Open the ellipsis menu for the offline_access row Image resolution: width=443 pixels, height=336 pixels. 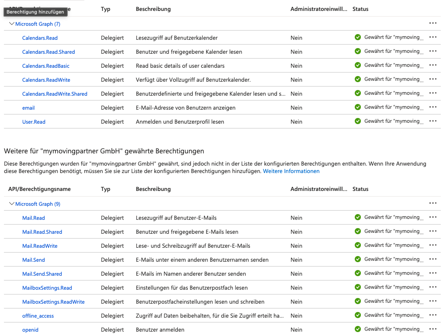(433, 315)
